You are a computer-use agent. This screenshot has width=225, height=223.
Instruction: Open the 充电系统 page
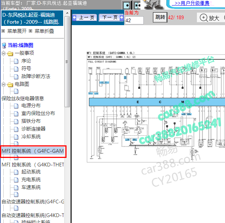tap(31, 180)
